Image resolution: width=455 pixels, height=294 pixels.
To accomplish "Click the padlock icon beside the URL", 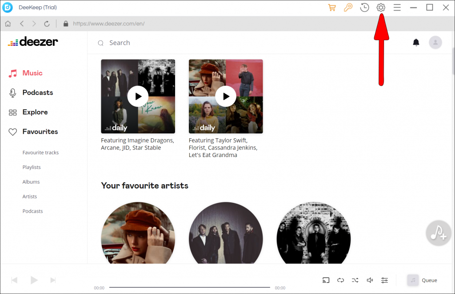I will [x=66, y=24].
